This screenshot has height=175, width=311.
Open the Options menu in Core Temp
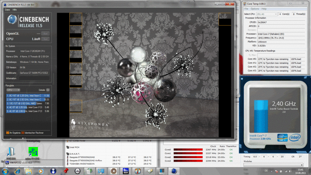click(255, 9)
